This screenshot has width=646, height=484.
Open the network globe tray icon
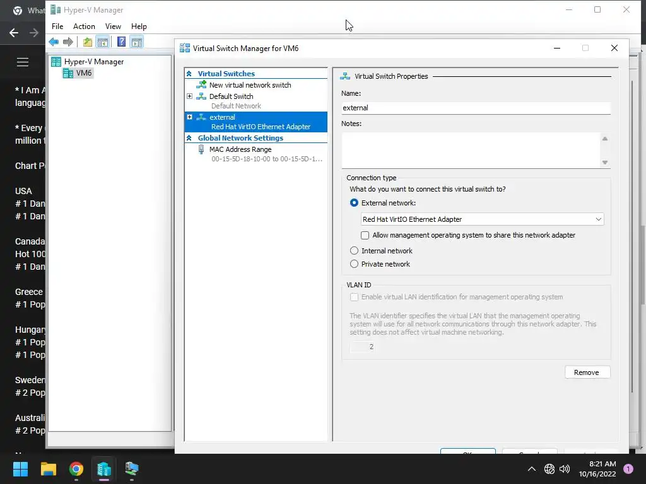pyautogui.click(x=549, y=469)
